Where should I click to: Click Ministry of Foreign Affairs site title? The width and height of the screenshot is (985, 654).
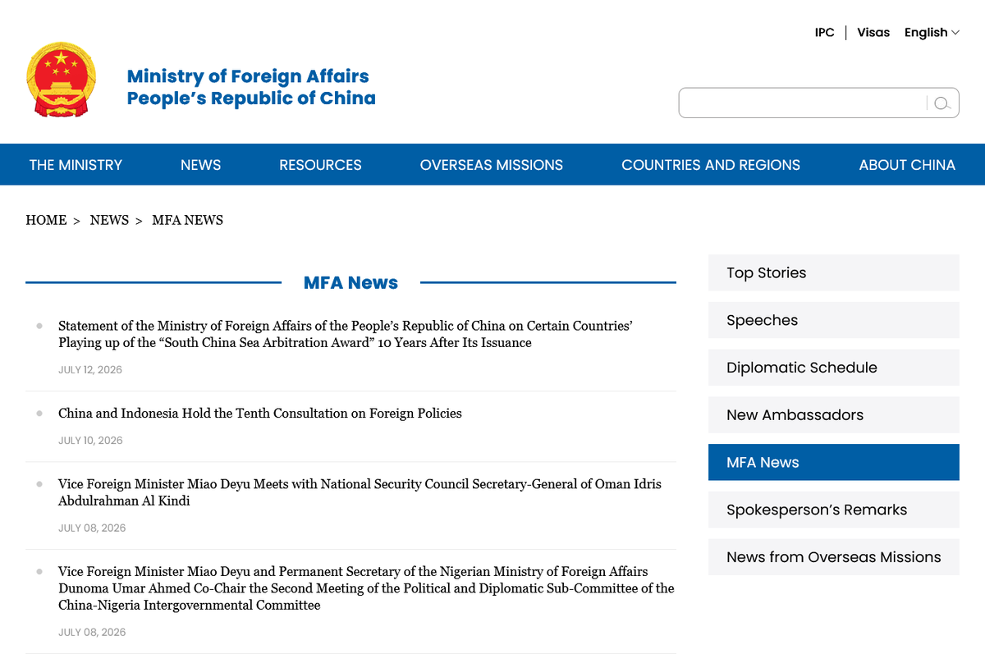click(251, 87)
